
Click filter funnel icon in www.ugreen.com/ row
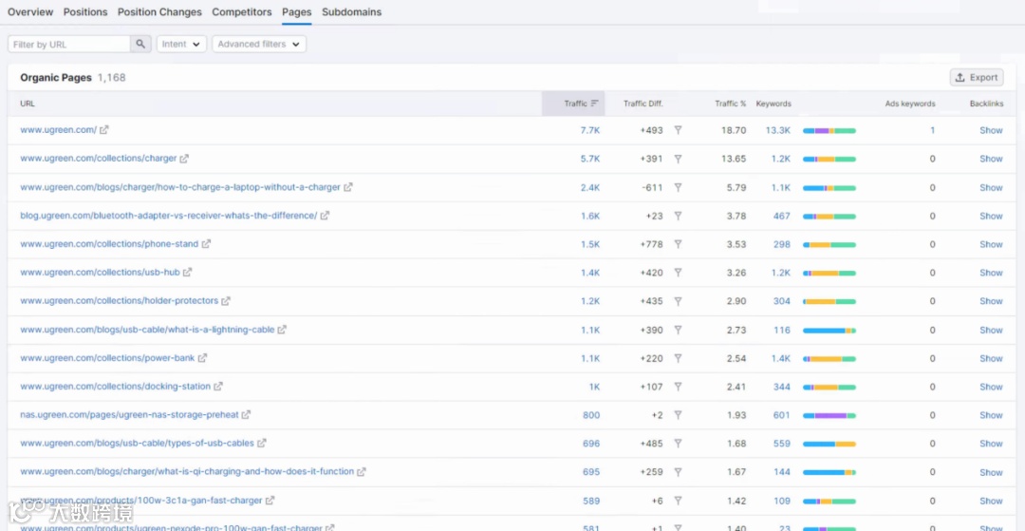pos(678,130)
